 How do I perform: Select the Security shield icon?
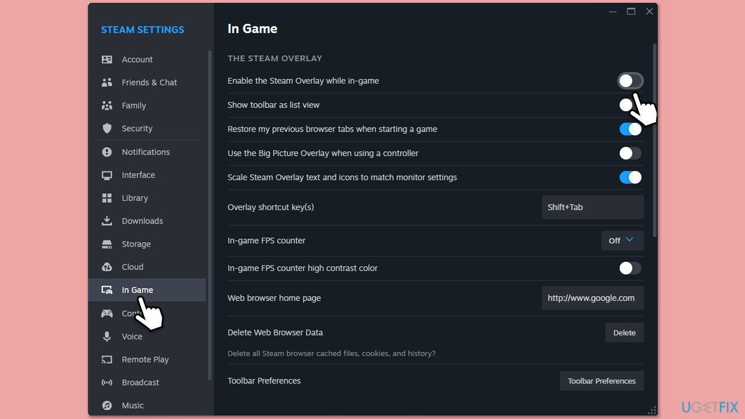[107, 129]
